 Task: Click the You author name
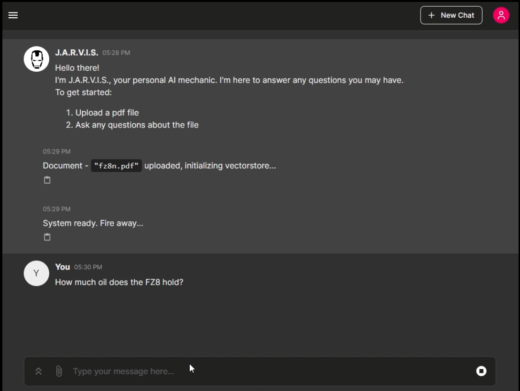62,267
